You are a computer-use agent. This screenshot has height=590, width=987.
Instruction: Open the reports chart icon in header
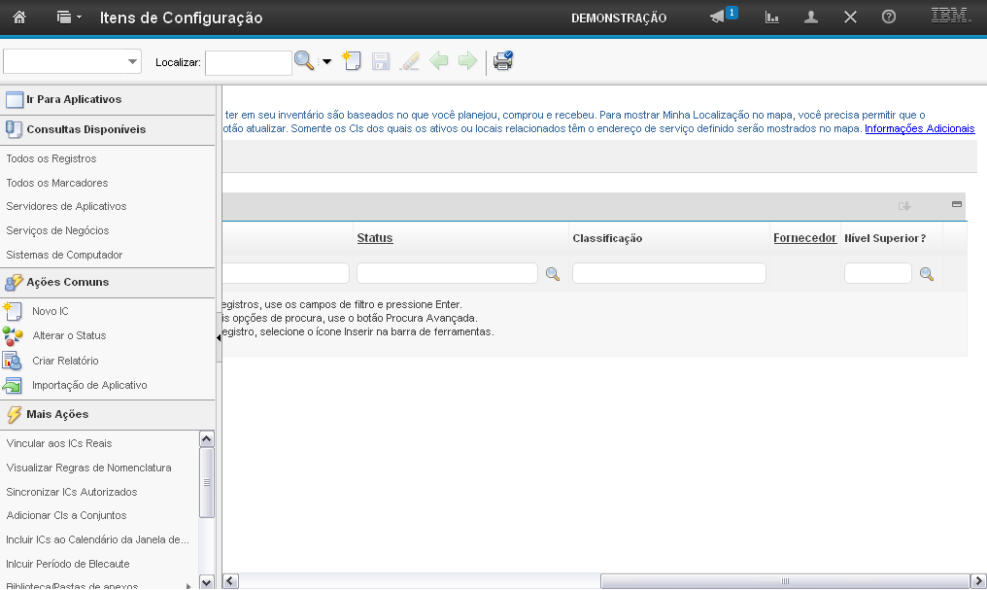click(772, 17)
